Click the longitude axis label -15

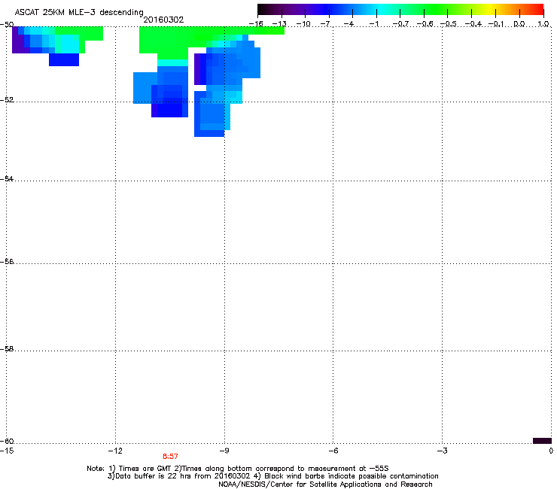click(7, 451)
